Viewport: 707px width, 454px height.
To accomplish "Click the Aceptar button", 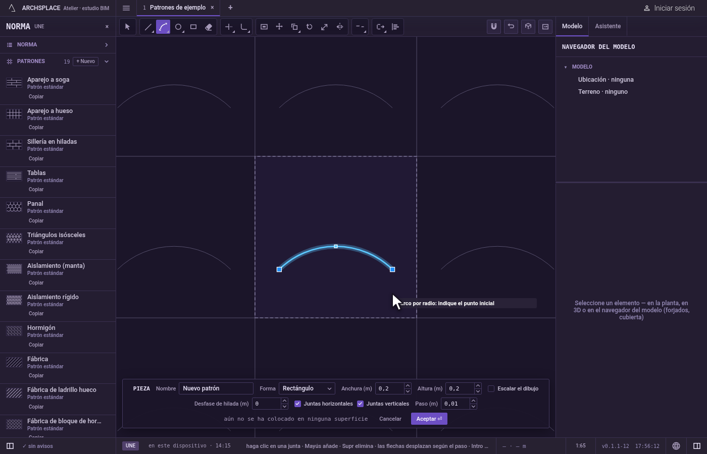I will pos(429,419).
